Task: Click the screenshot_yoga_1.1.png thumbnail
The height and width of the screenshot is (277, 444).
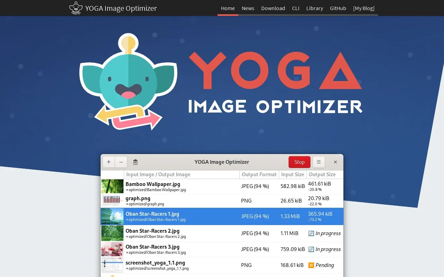Action: [x=112, y=265]
